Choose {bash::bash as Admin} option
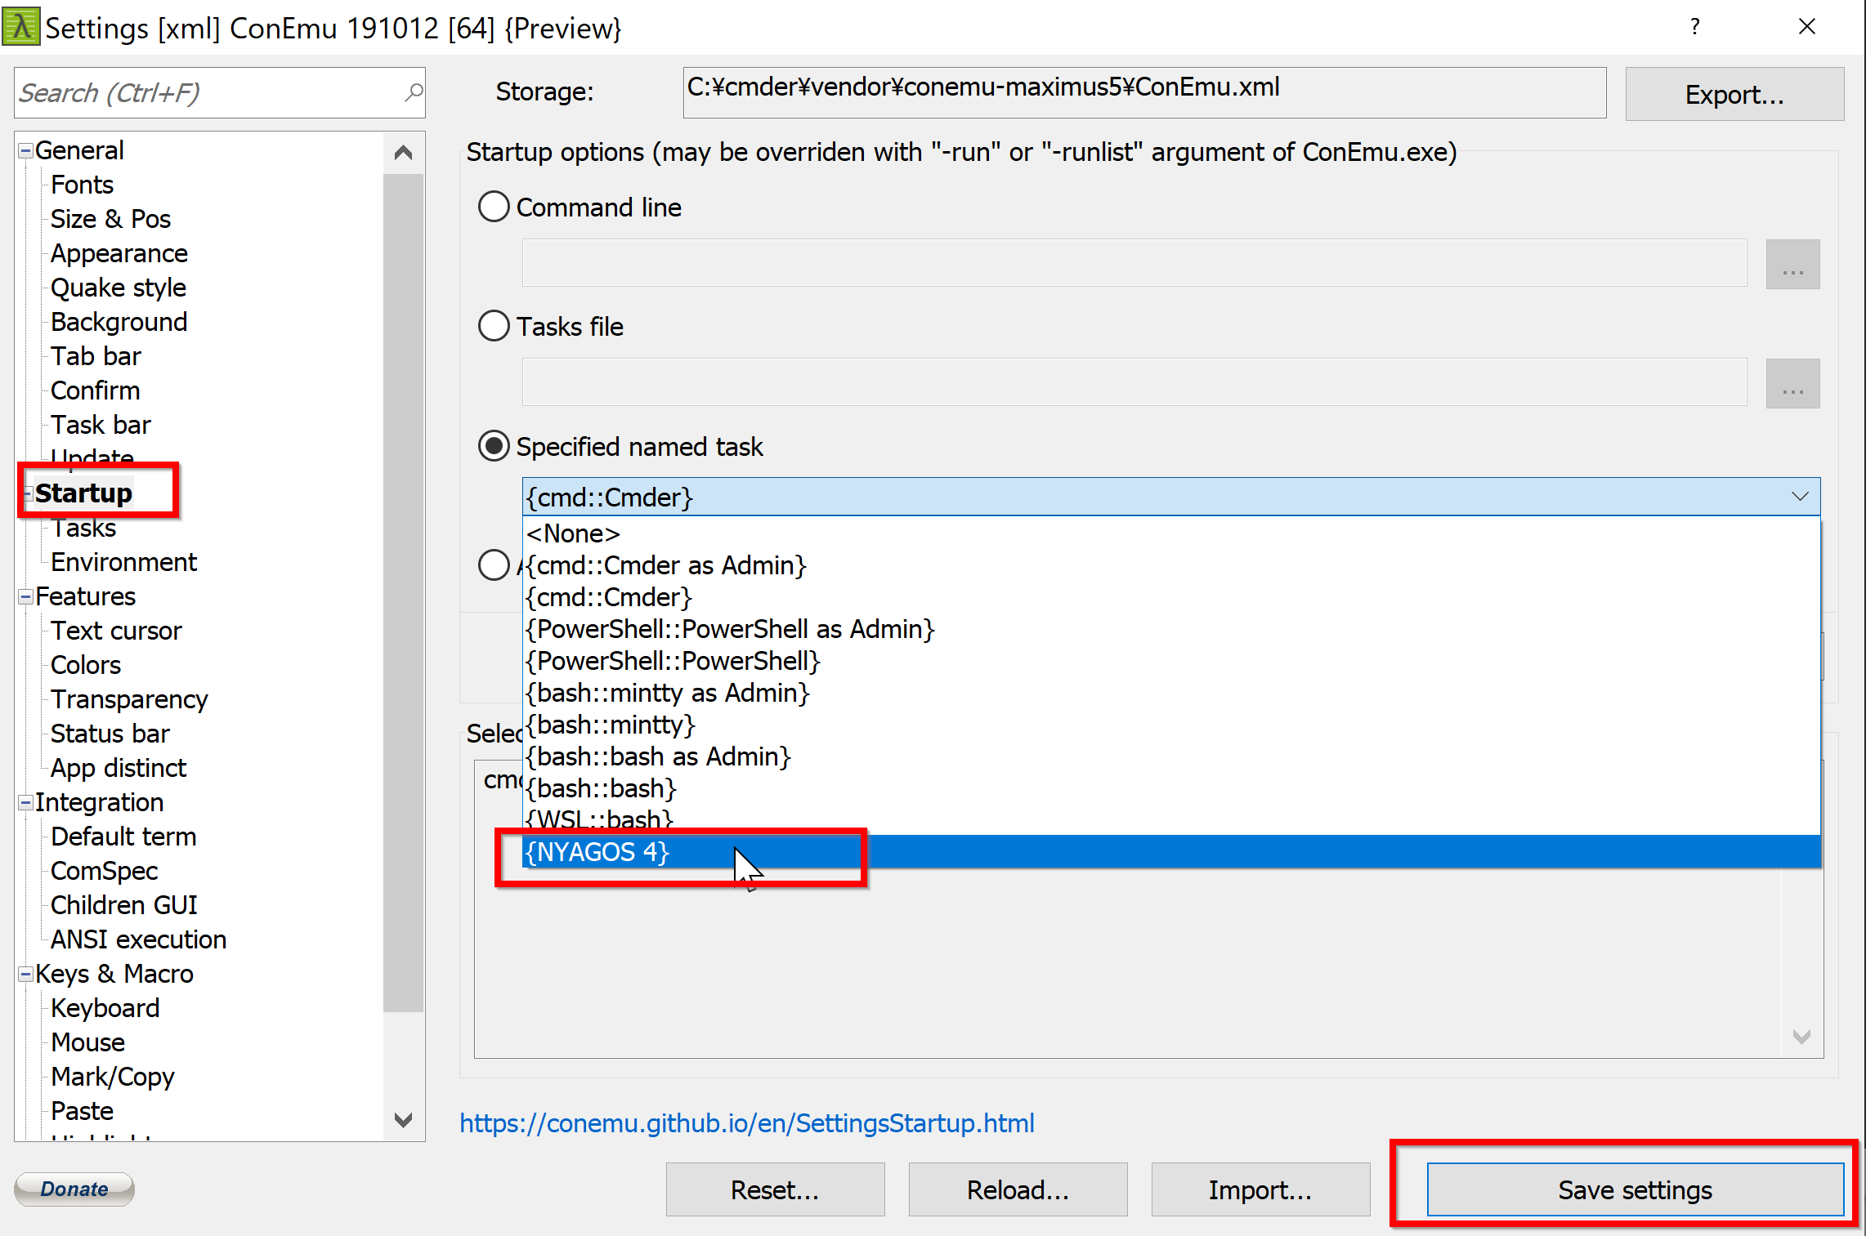This screenshot has width=1866, height=1236. (1170, 756)
